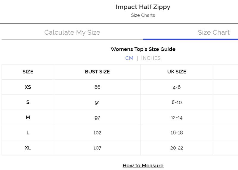This screenshot has width=238, height=170.
Task: Click UK size cell 4-6
Action: click(176, 87)
